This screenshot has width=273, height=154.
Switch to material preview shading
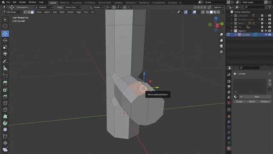click(215, 12)
